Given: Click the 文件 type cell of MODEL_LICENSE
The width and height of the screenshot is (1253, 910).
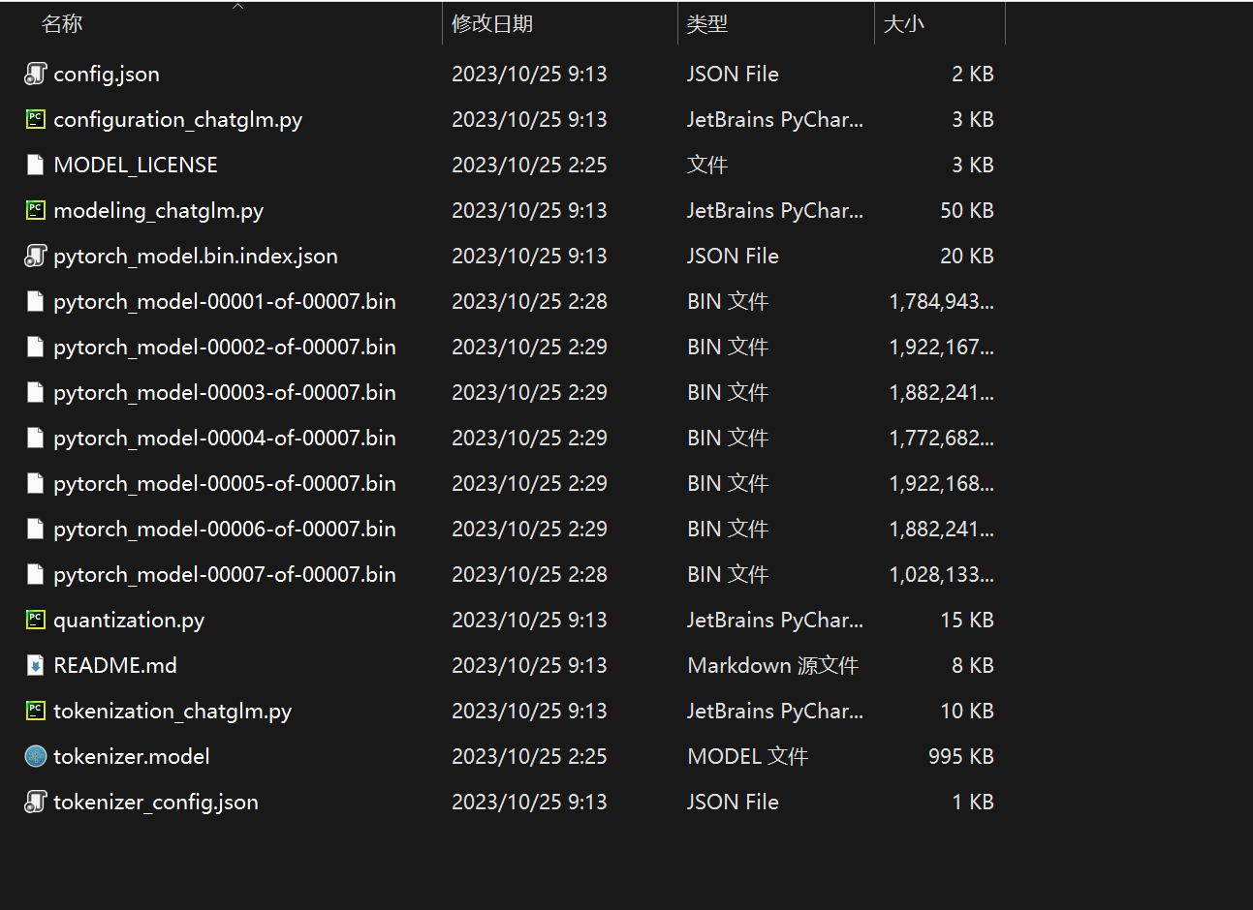Looking at the screenshot, I should (707, 165).
